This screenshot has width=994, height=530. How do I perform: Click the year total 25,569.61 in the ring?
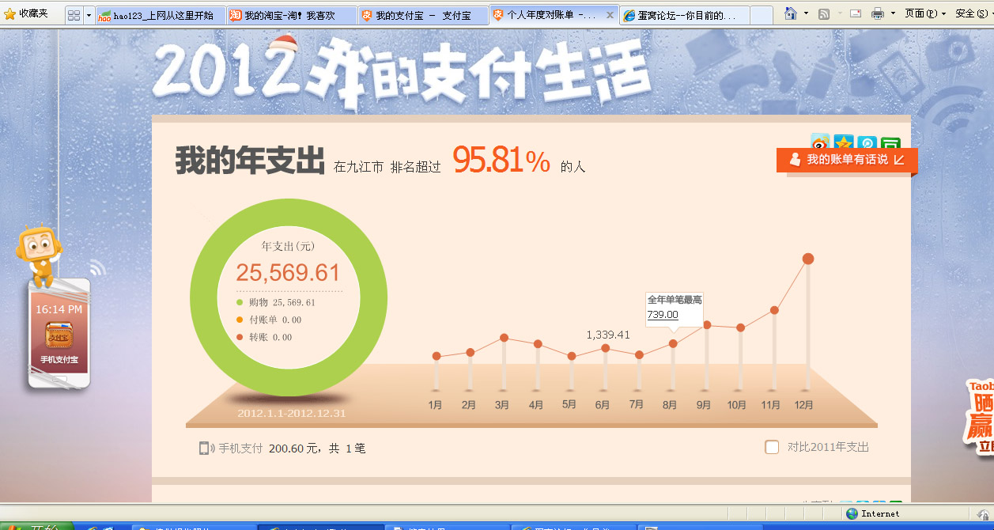point(288,273)
